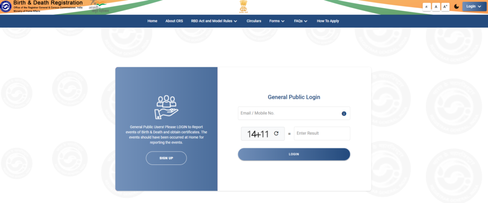Expand the Forms dropdown menu
The width and height of the screenshot is (488, 203).
tap(276, 21)
